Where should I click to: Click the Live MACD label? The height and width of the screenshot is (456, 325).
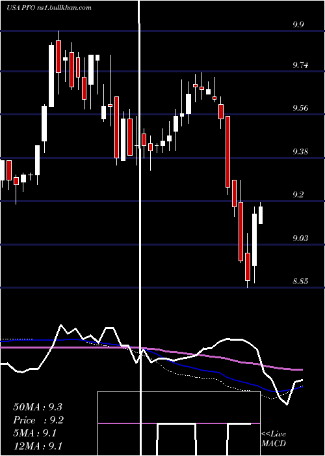pyautogui.click(x=274, y=438)
